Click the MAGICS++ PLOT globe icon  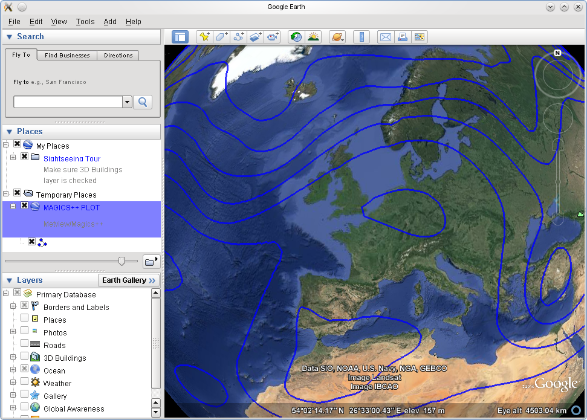pos(35,206)
